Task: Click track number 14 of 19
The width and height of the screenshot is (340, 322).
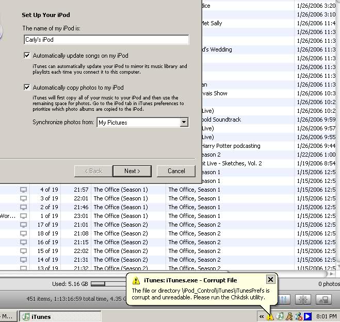Action: tap(47, 260)
